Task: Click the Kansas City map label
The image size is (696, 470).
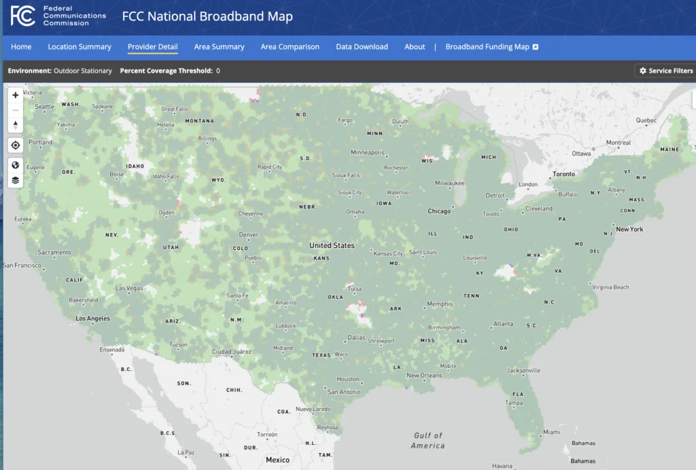Action: [388, 253]
